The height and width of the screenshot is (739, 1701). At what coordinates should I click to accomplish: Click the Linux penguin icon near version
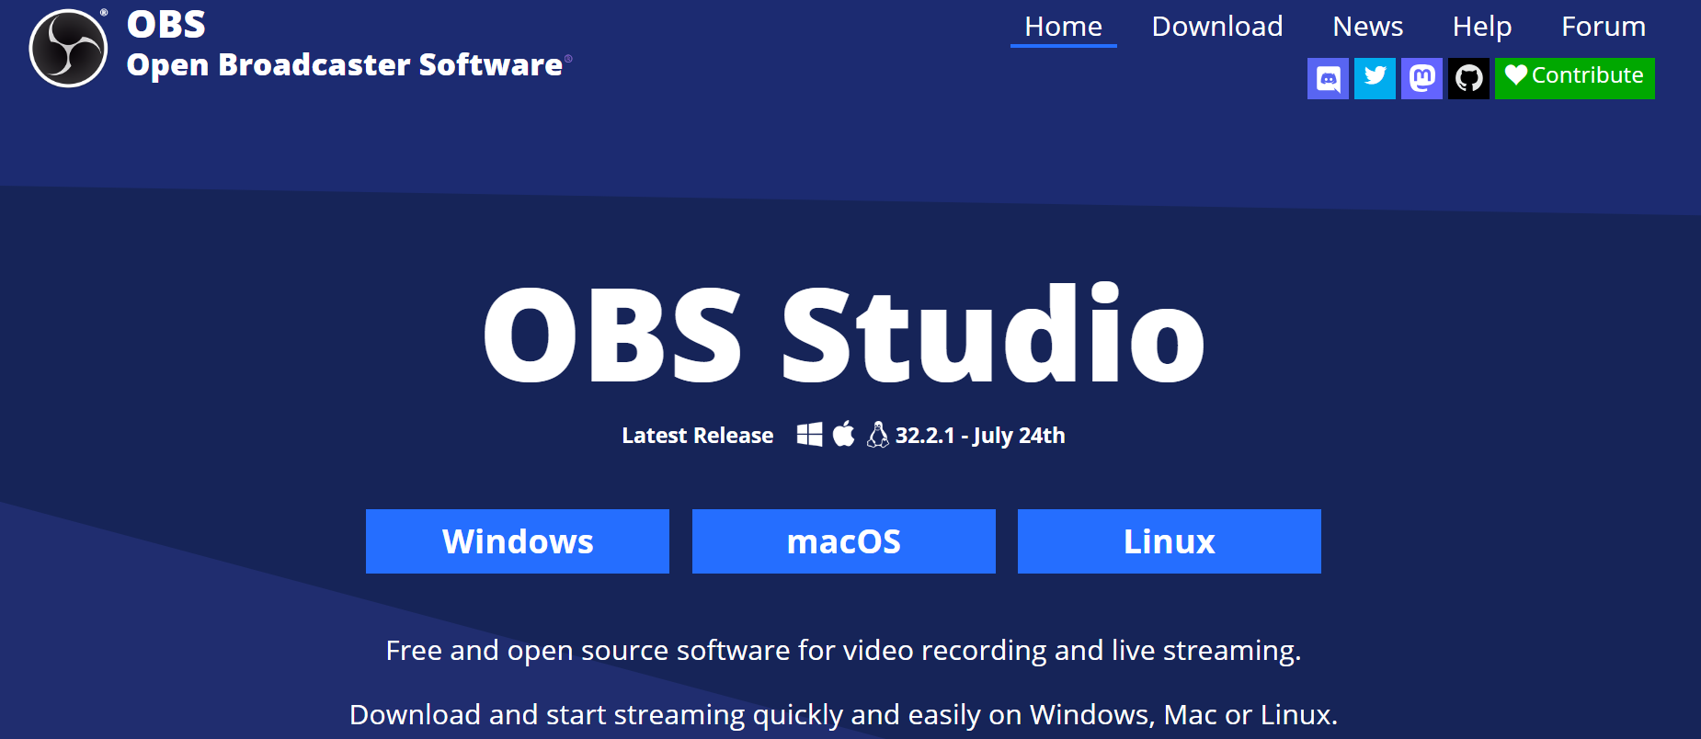[x=878, y=435]
